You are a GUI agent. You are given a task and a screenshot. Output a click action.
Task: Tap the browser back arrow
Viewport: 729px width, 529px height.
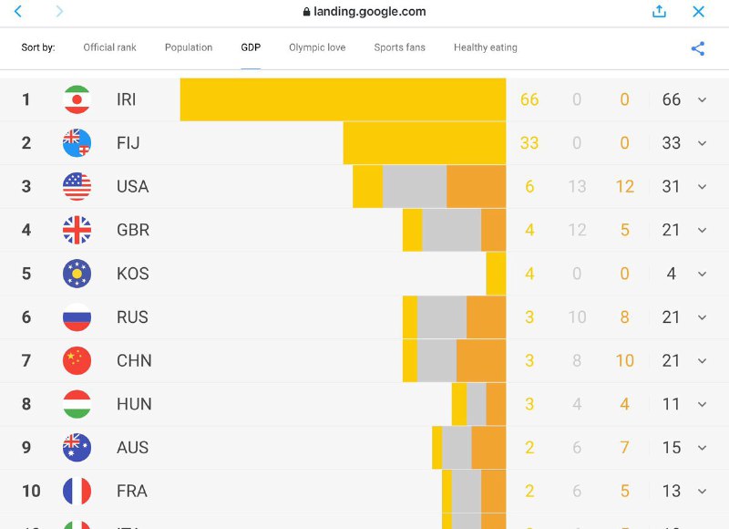coord(18,12)
